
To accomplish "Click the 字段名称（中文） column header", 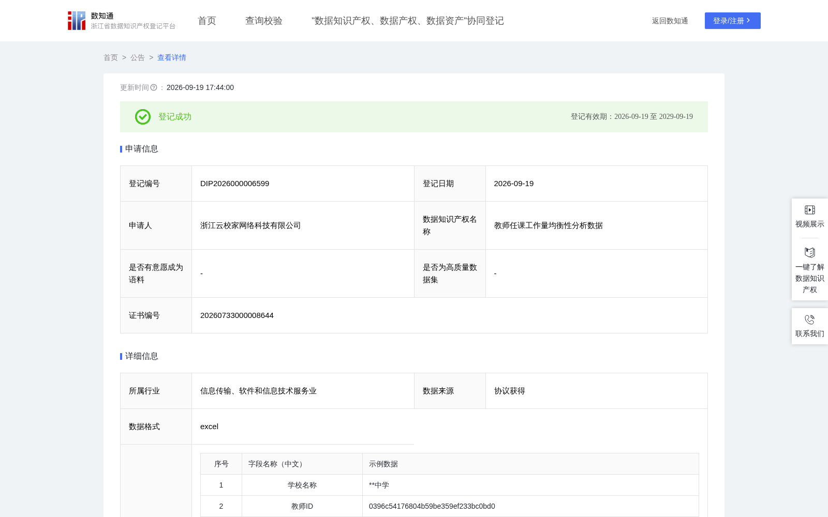I will pos(302,464).
